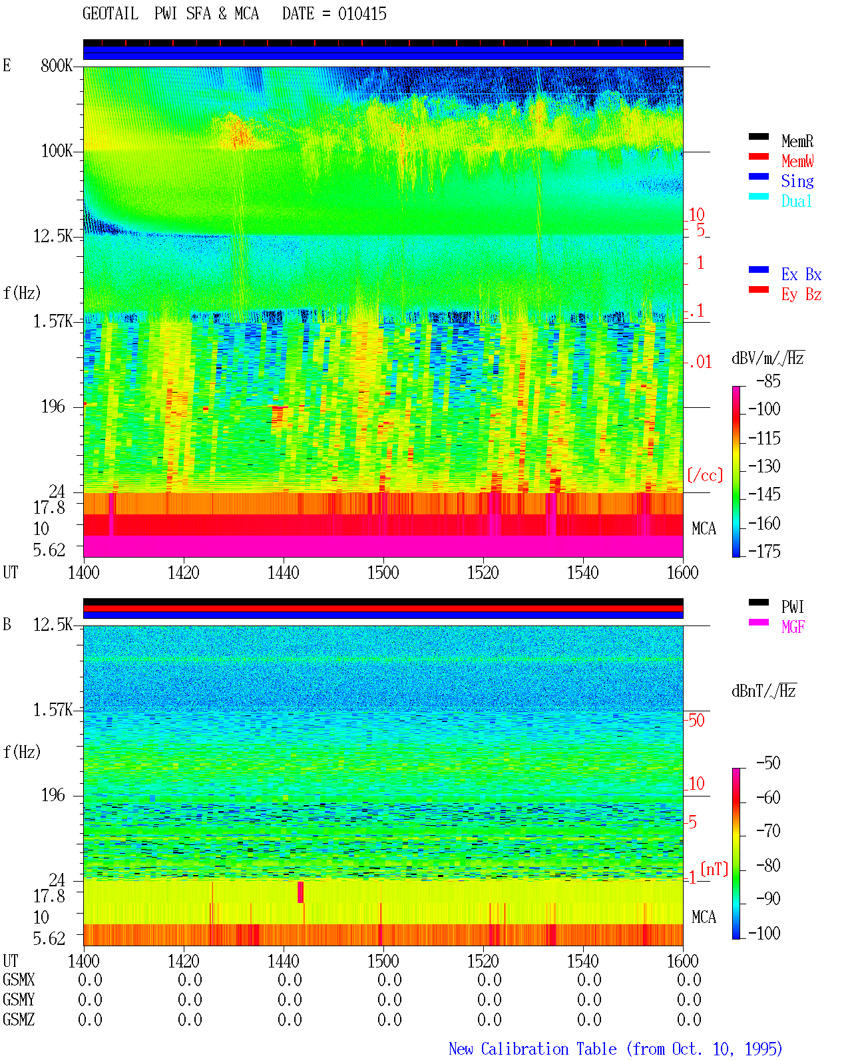Screen dimensions: 852x1060
Task: Click the MemW legend label
Action: pyautogui.click(x=797, y=161)
